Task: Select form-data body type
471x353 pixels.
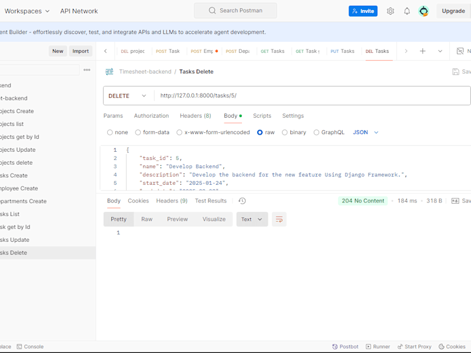Action: pyautogui.click(x=138, y=132)
